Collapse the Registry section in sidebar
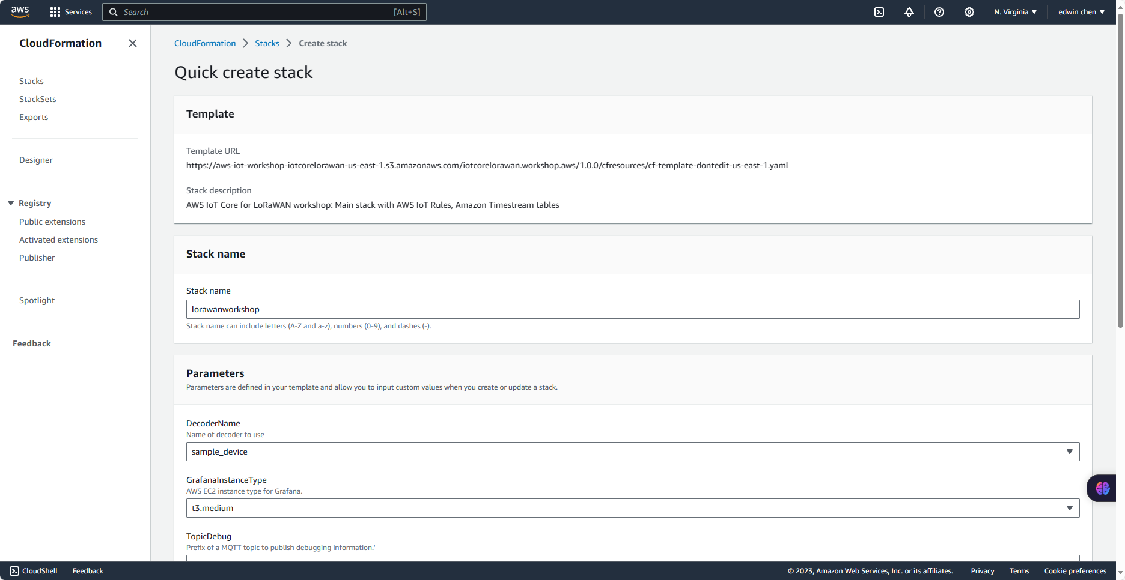The height and width of the screenshot is (580, 1125). (x=11, y=203)
